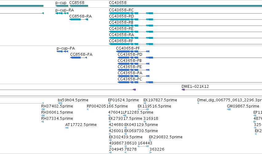Select the CG8568 gene label
This screenshot has height=154, width=262.
pyautogui.click(x=77, y=3)
